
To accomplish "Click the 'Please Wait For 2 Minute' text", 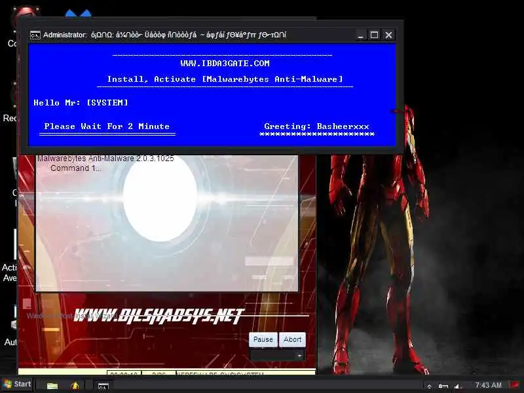I will click(107, 126).
